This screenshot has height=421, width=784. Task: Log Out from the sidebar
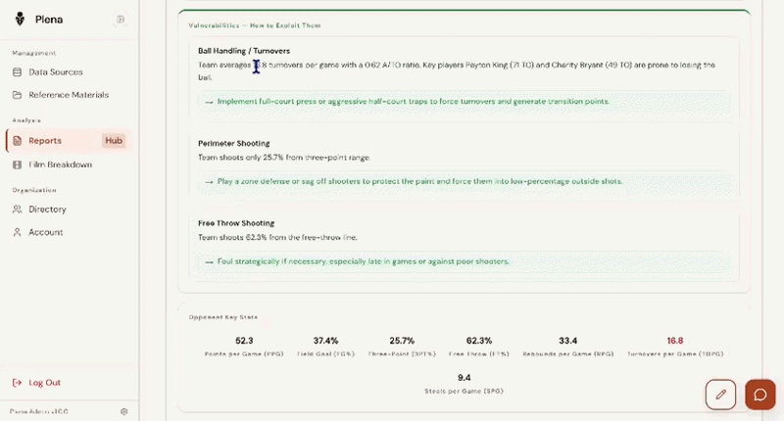click(44, 383)
